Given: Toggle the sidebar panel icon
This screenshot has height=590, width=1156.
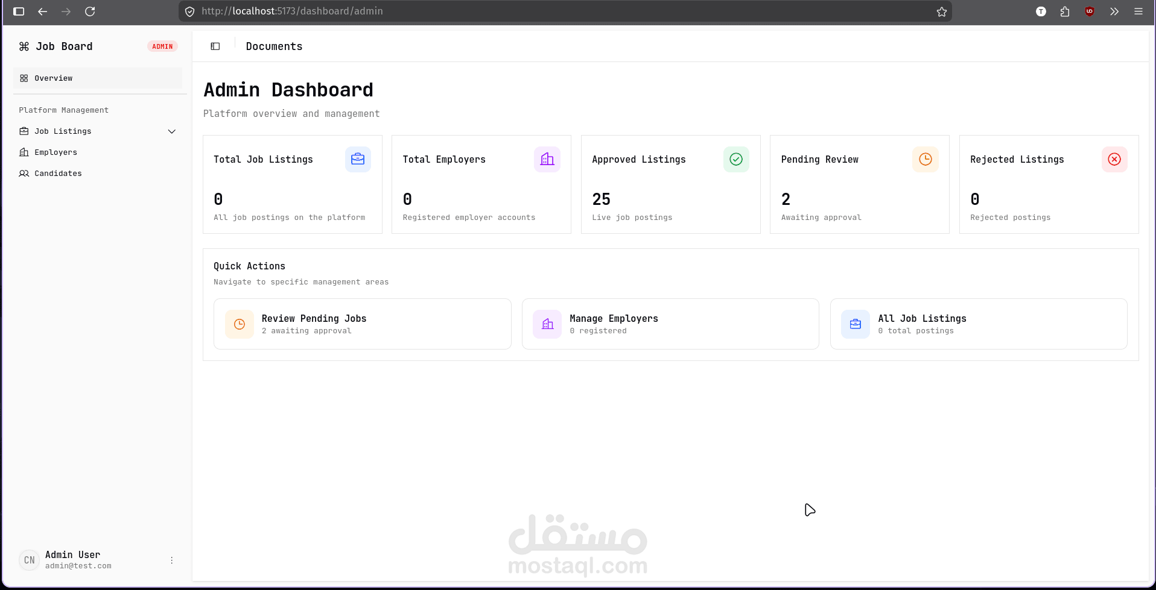Looking at the screenshot, I should (x=215, y=46).
